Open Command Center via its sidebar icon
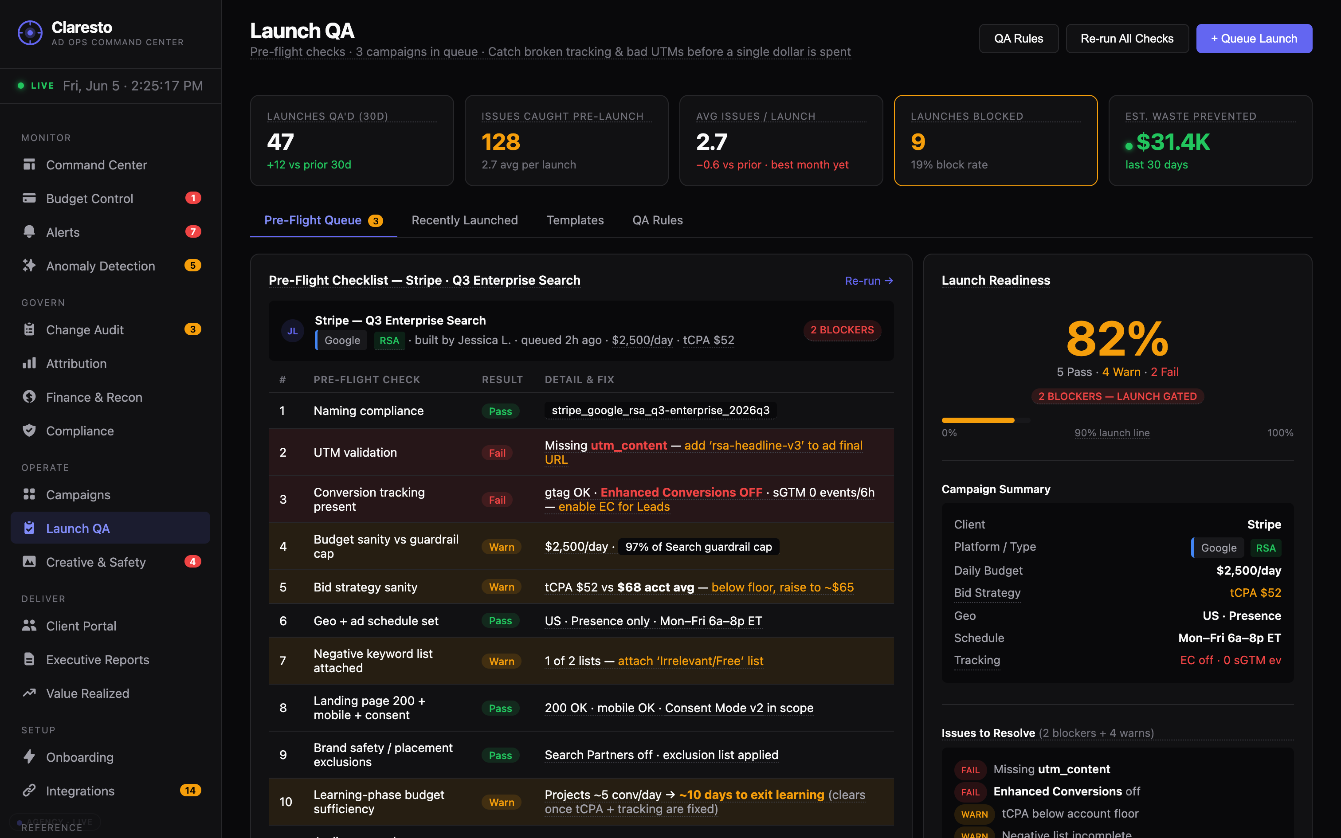The width and height of the screenshot is (1341, 838). coord(29,164)
